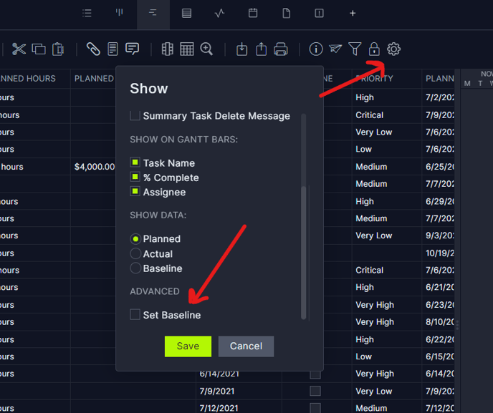Click the export share icon

(262, 49)
